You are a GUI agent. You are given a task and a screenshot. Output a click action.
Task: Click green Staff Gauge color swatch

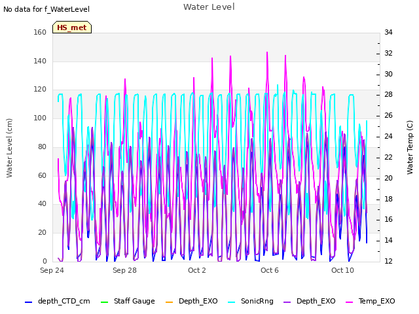104,302
